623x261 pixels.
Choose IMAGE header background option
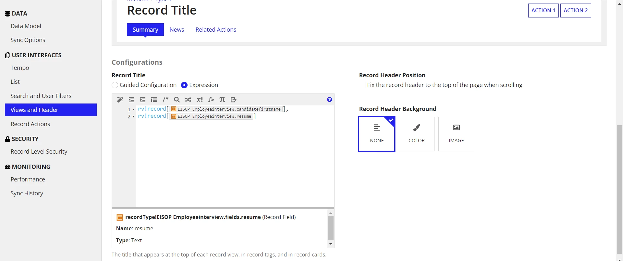click(456, 134)
